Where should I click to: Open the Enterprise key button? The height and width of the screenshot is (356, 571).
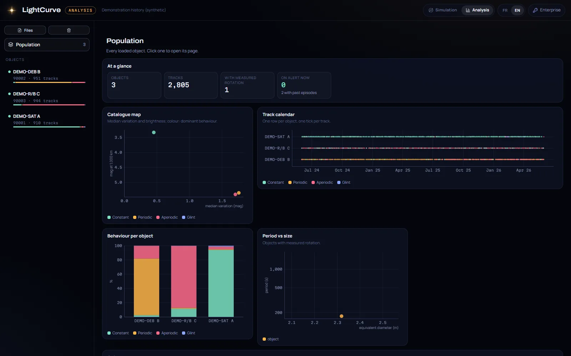click(547, 10)
